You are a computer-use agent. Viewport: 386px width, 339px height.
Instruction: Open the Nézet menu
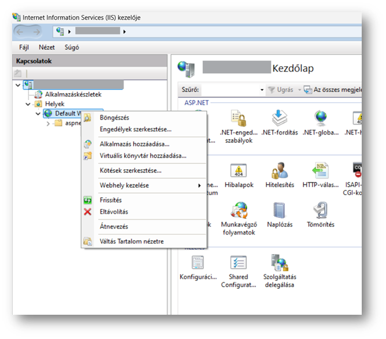point(47,47)
